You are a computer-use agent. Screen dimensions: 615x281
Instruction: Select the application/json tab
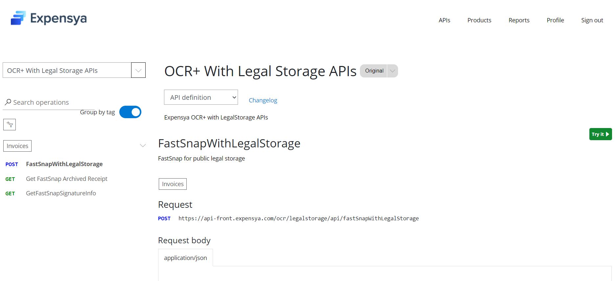coord(185,258)
